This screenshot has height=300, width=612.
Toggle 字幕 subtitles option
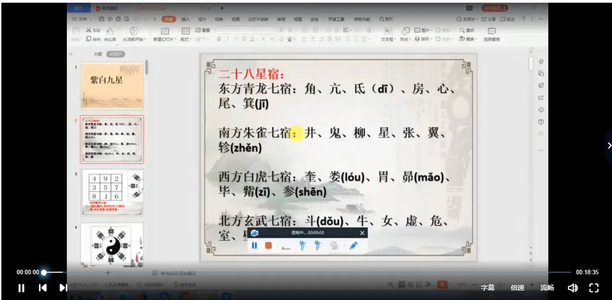pyautogui.click(x=487, y=288)
